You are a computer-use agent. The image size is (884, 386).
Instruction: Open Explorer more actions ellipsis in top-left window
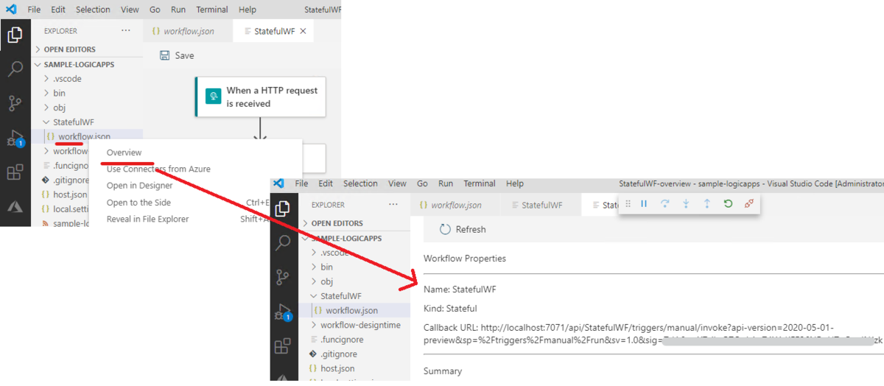tap(126, 31)
